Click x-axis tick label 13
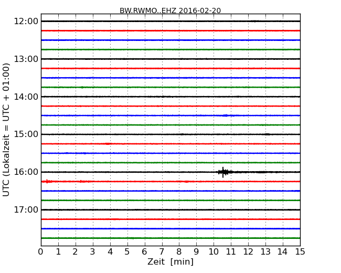341x273 pixels. click(265, 252)
